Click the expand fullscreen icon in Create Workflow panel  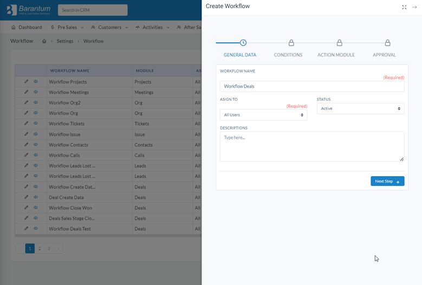[x=404, y=7]
